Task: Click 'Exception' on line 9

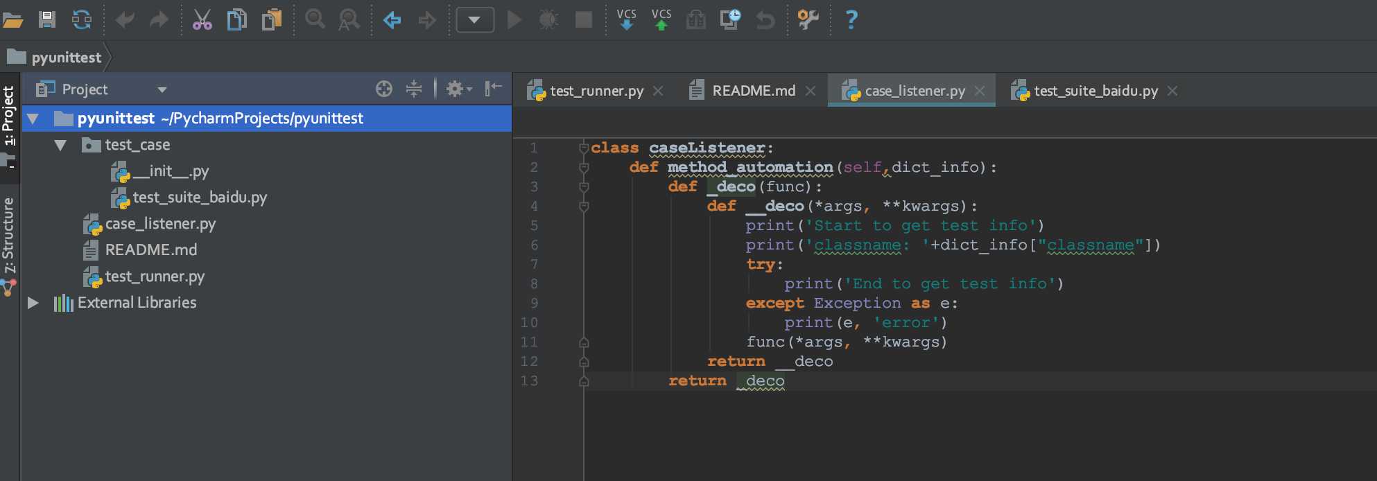Action: (857, 303)
